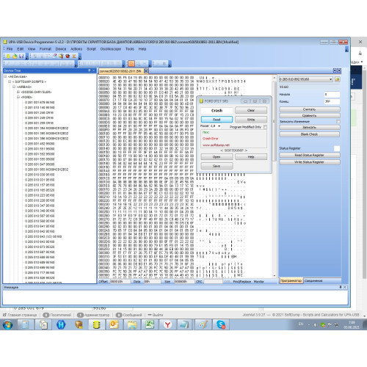Enable Program Modified Only checkbox
Screen dimensions: 367x367
[266, 127]
